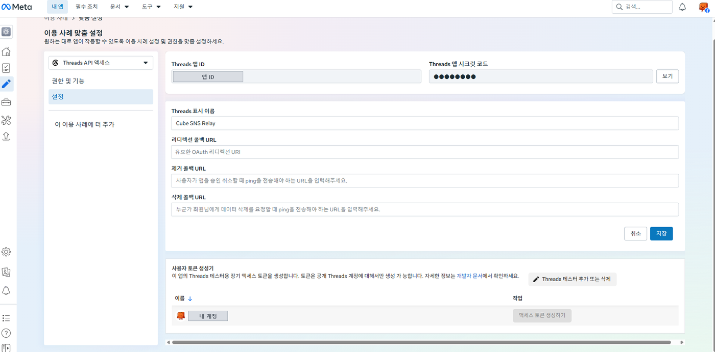This screenshot has height=352, width=715.
Task: Open the app roles person icon
Action: click(6, 272)
